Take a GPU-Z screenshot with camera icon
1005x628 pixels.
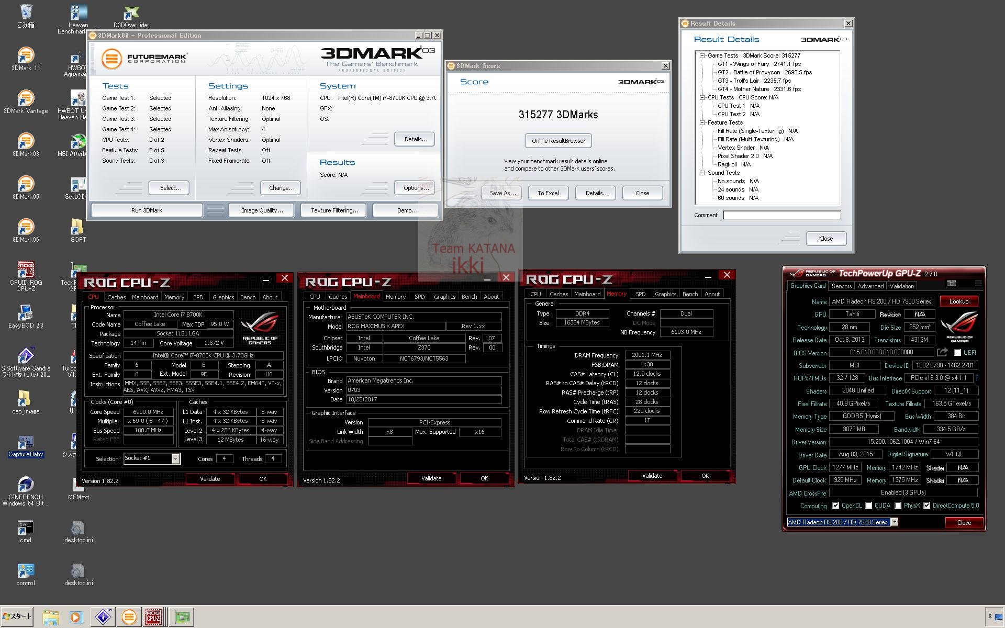pos(951,283)
